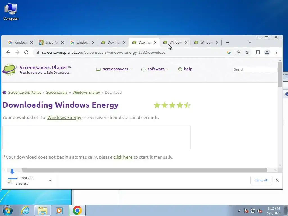Open Windows Energy link in download text

tap(64, 117)
